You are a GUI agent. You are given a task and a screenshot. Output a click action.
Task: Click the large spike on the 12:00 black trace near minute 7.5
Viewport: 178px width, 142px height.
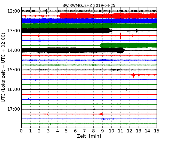(89, 11)
